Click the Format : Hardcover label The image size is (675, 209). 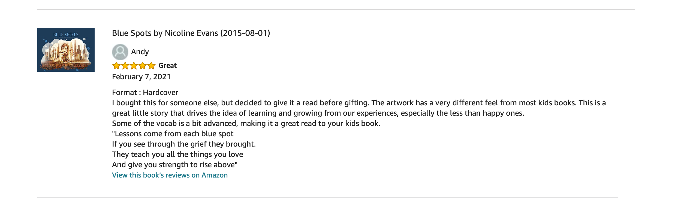145,93
